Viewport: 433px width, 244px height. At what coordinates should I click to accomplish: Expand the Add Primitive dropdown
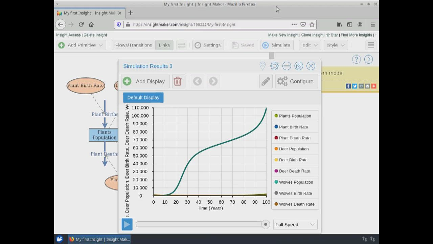click(81, 45)
